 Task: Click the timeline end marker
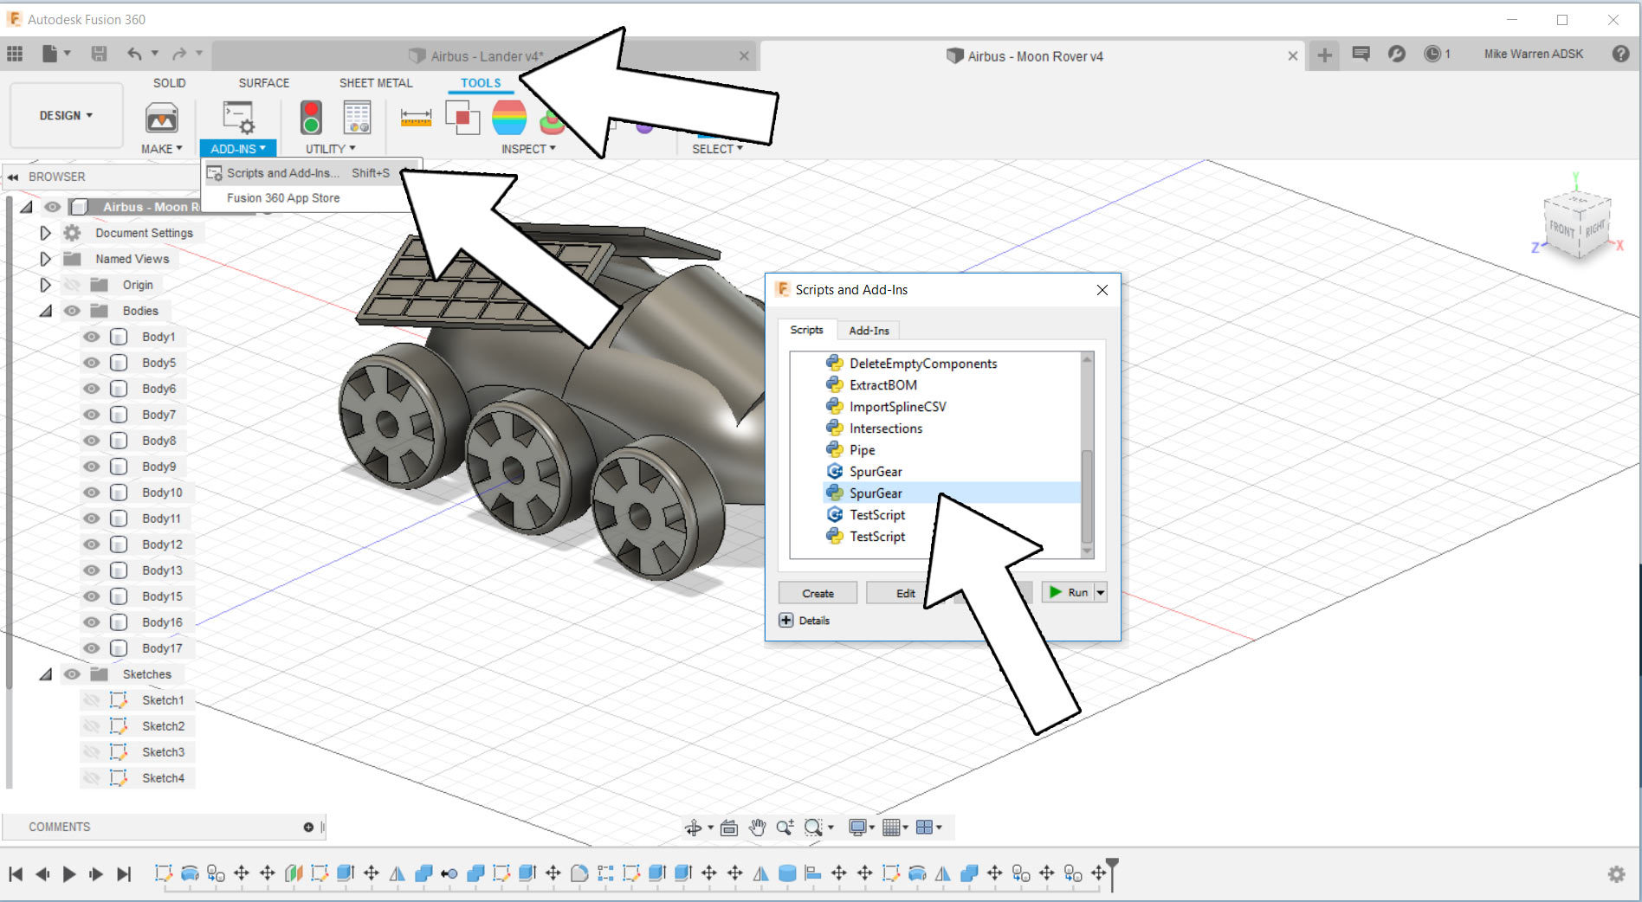click(1113, 873)
